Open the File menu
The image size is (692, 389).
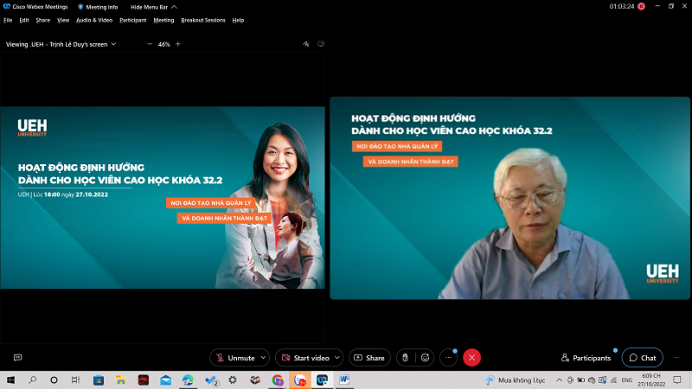[8, 20]
